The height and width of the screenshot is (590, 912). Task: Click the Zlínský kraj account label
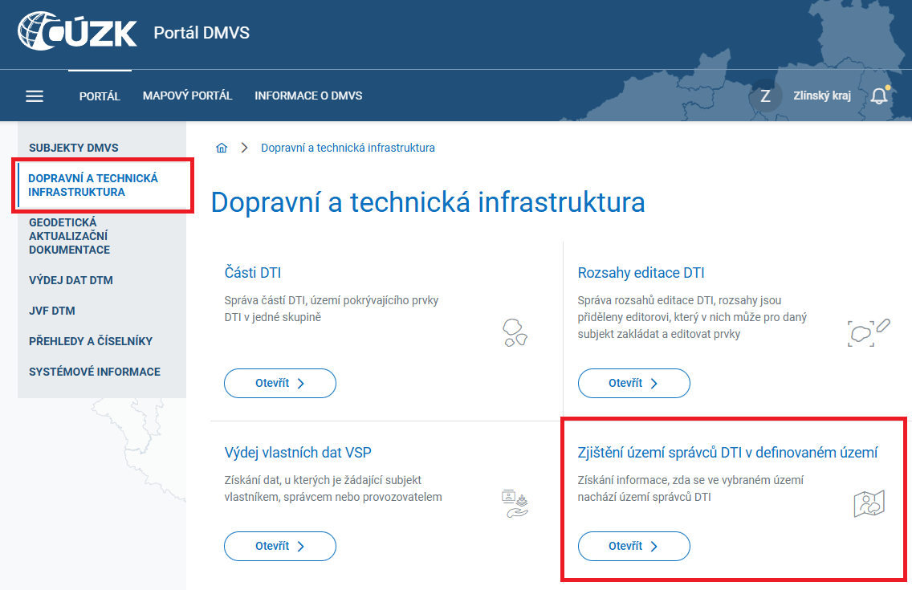click(820, 95)
